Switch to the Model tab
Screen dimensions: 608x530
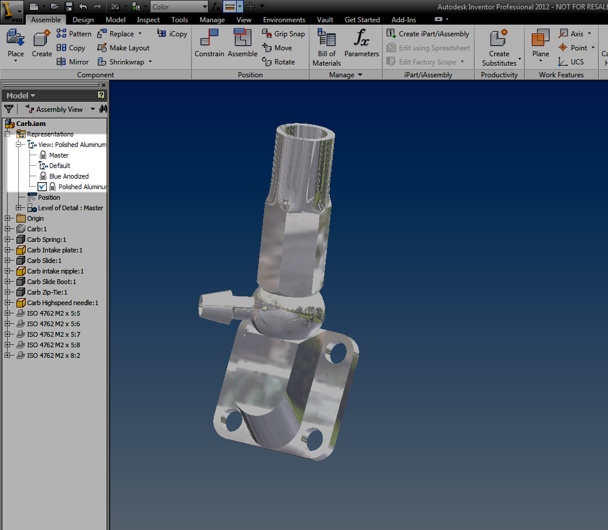coord(115,20)
